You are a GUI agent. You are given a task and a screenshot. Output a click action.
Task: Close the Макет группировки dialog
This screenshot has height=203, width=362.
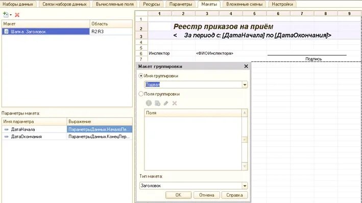click(x=246, y=66)
